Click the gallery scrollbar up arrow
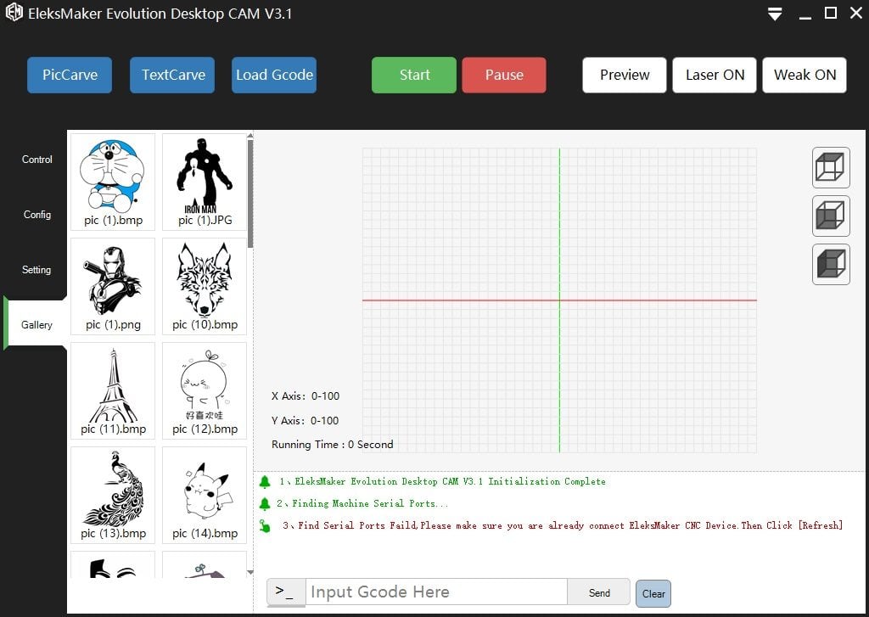The image size is (869, 617). pyautogui.click(x=250, y=135)
